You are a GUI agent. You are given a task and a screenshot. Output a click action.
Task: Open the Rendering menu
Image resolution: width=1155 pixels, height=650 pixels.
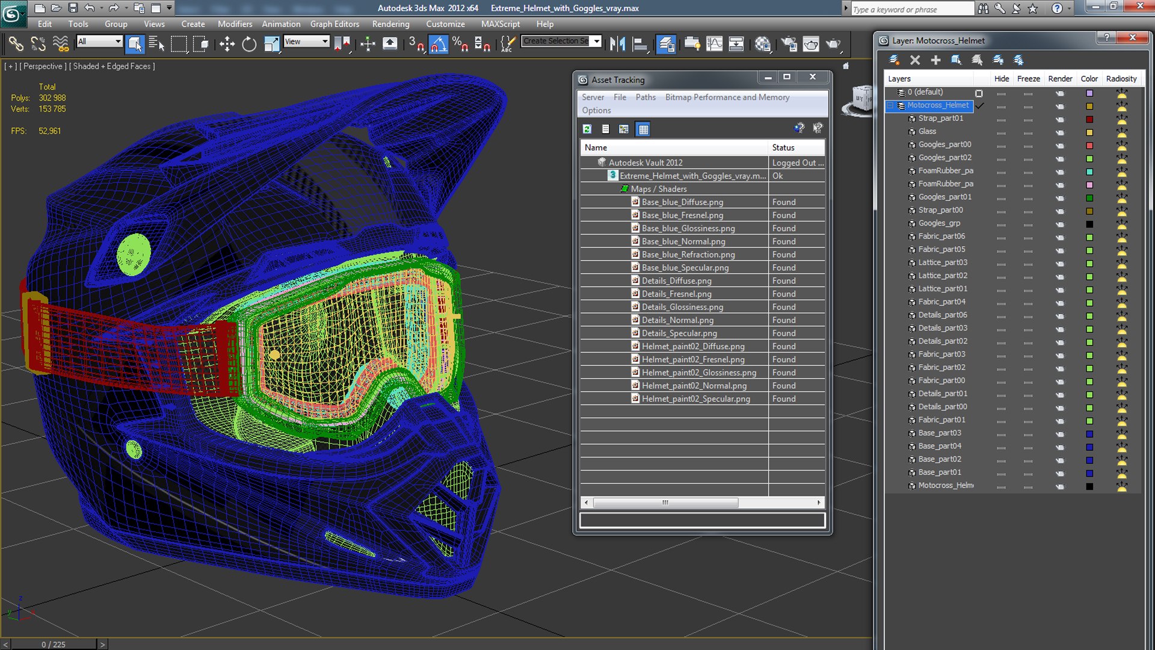pos(390,24)
